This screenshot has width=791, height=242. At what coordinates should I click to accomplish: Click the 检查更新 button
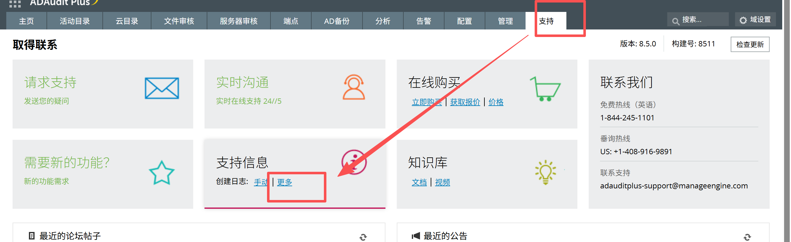[x=750, y=45]
